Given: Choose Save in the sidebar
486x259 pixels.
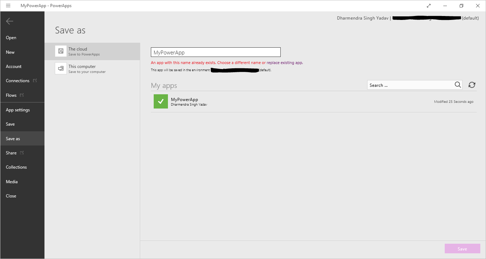Looking at the screenshot, I should [x=22, y=124].
